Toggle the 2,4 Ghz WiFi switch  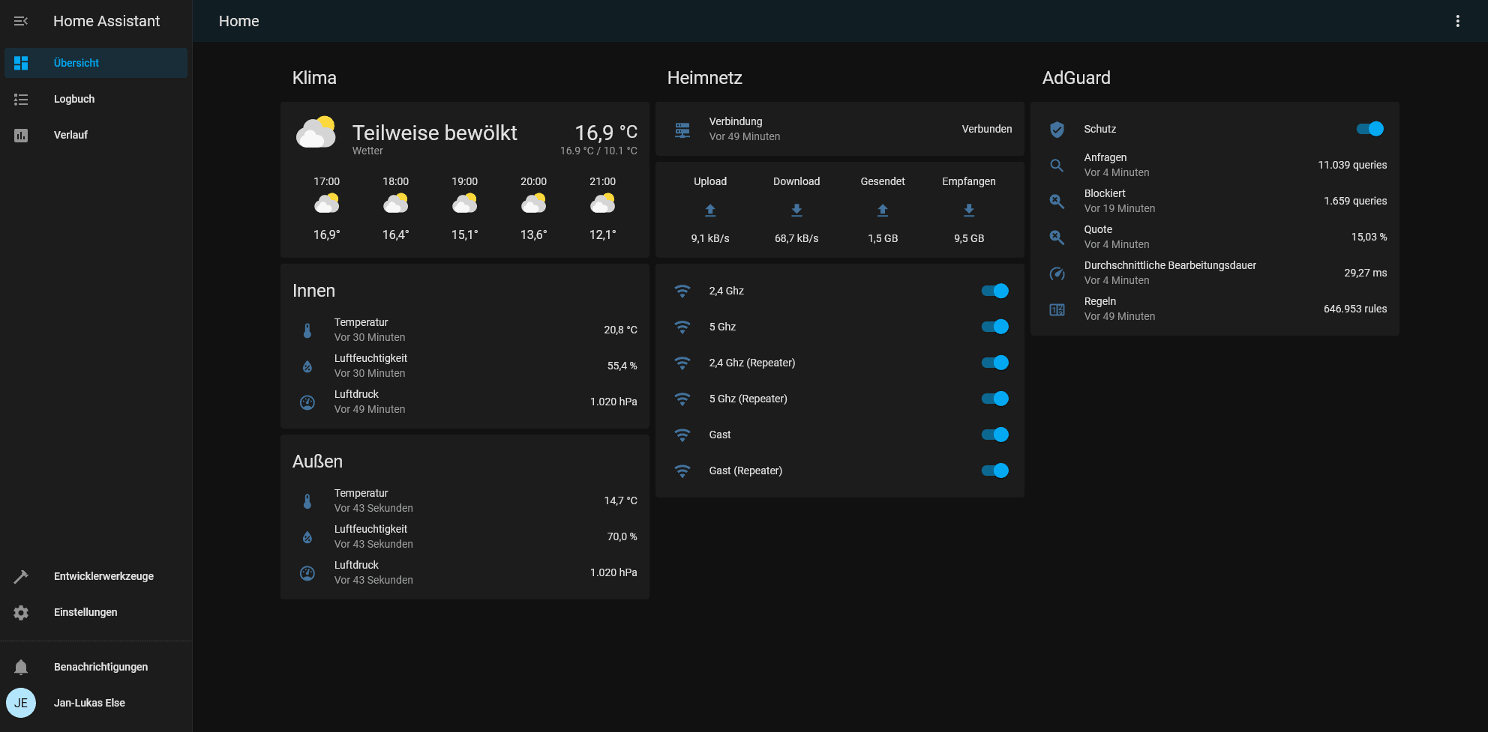(995, 291)
